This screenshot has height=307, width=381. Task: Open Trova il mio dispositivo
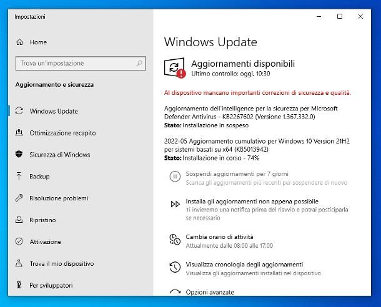[x=62, y=263]
